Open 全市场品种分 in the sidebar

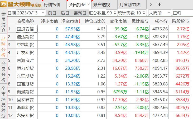pos(3,102)
